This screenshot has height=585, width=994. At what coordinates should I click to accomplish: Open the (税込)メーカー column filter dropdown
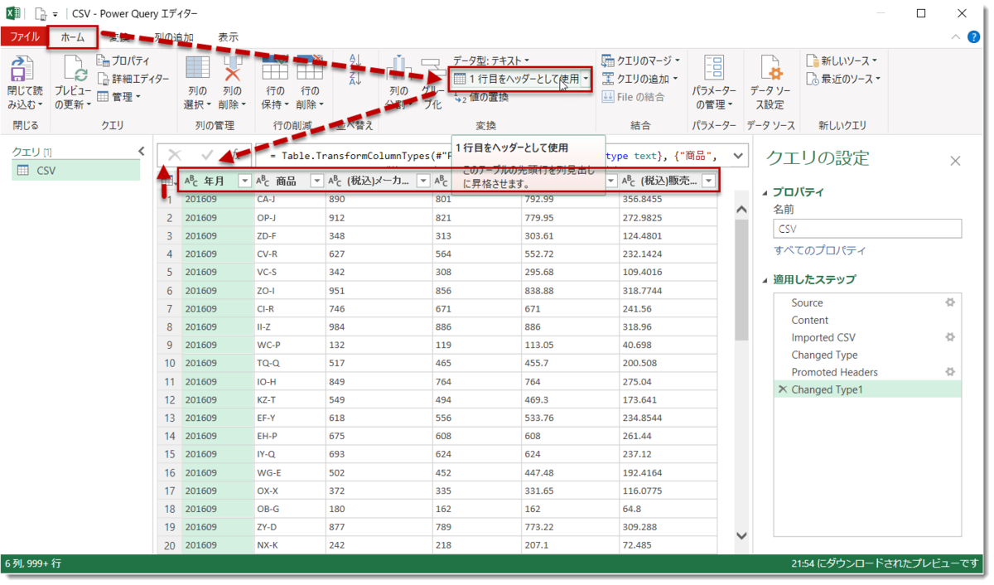click(x=423, y=181)
